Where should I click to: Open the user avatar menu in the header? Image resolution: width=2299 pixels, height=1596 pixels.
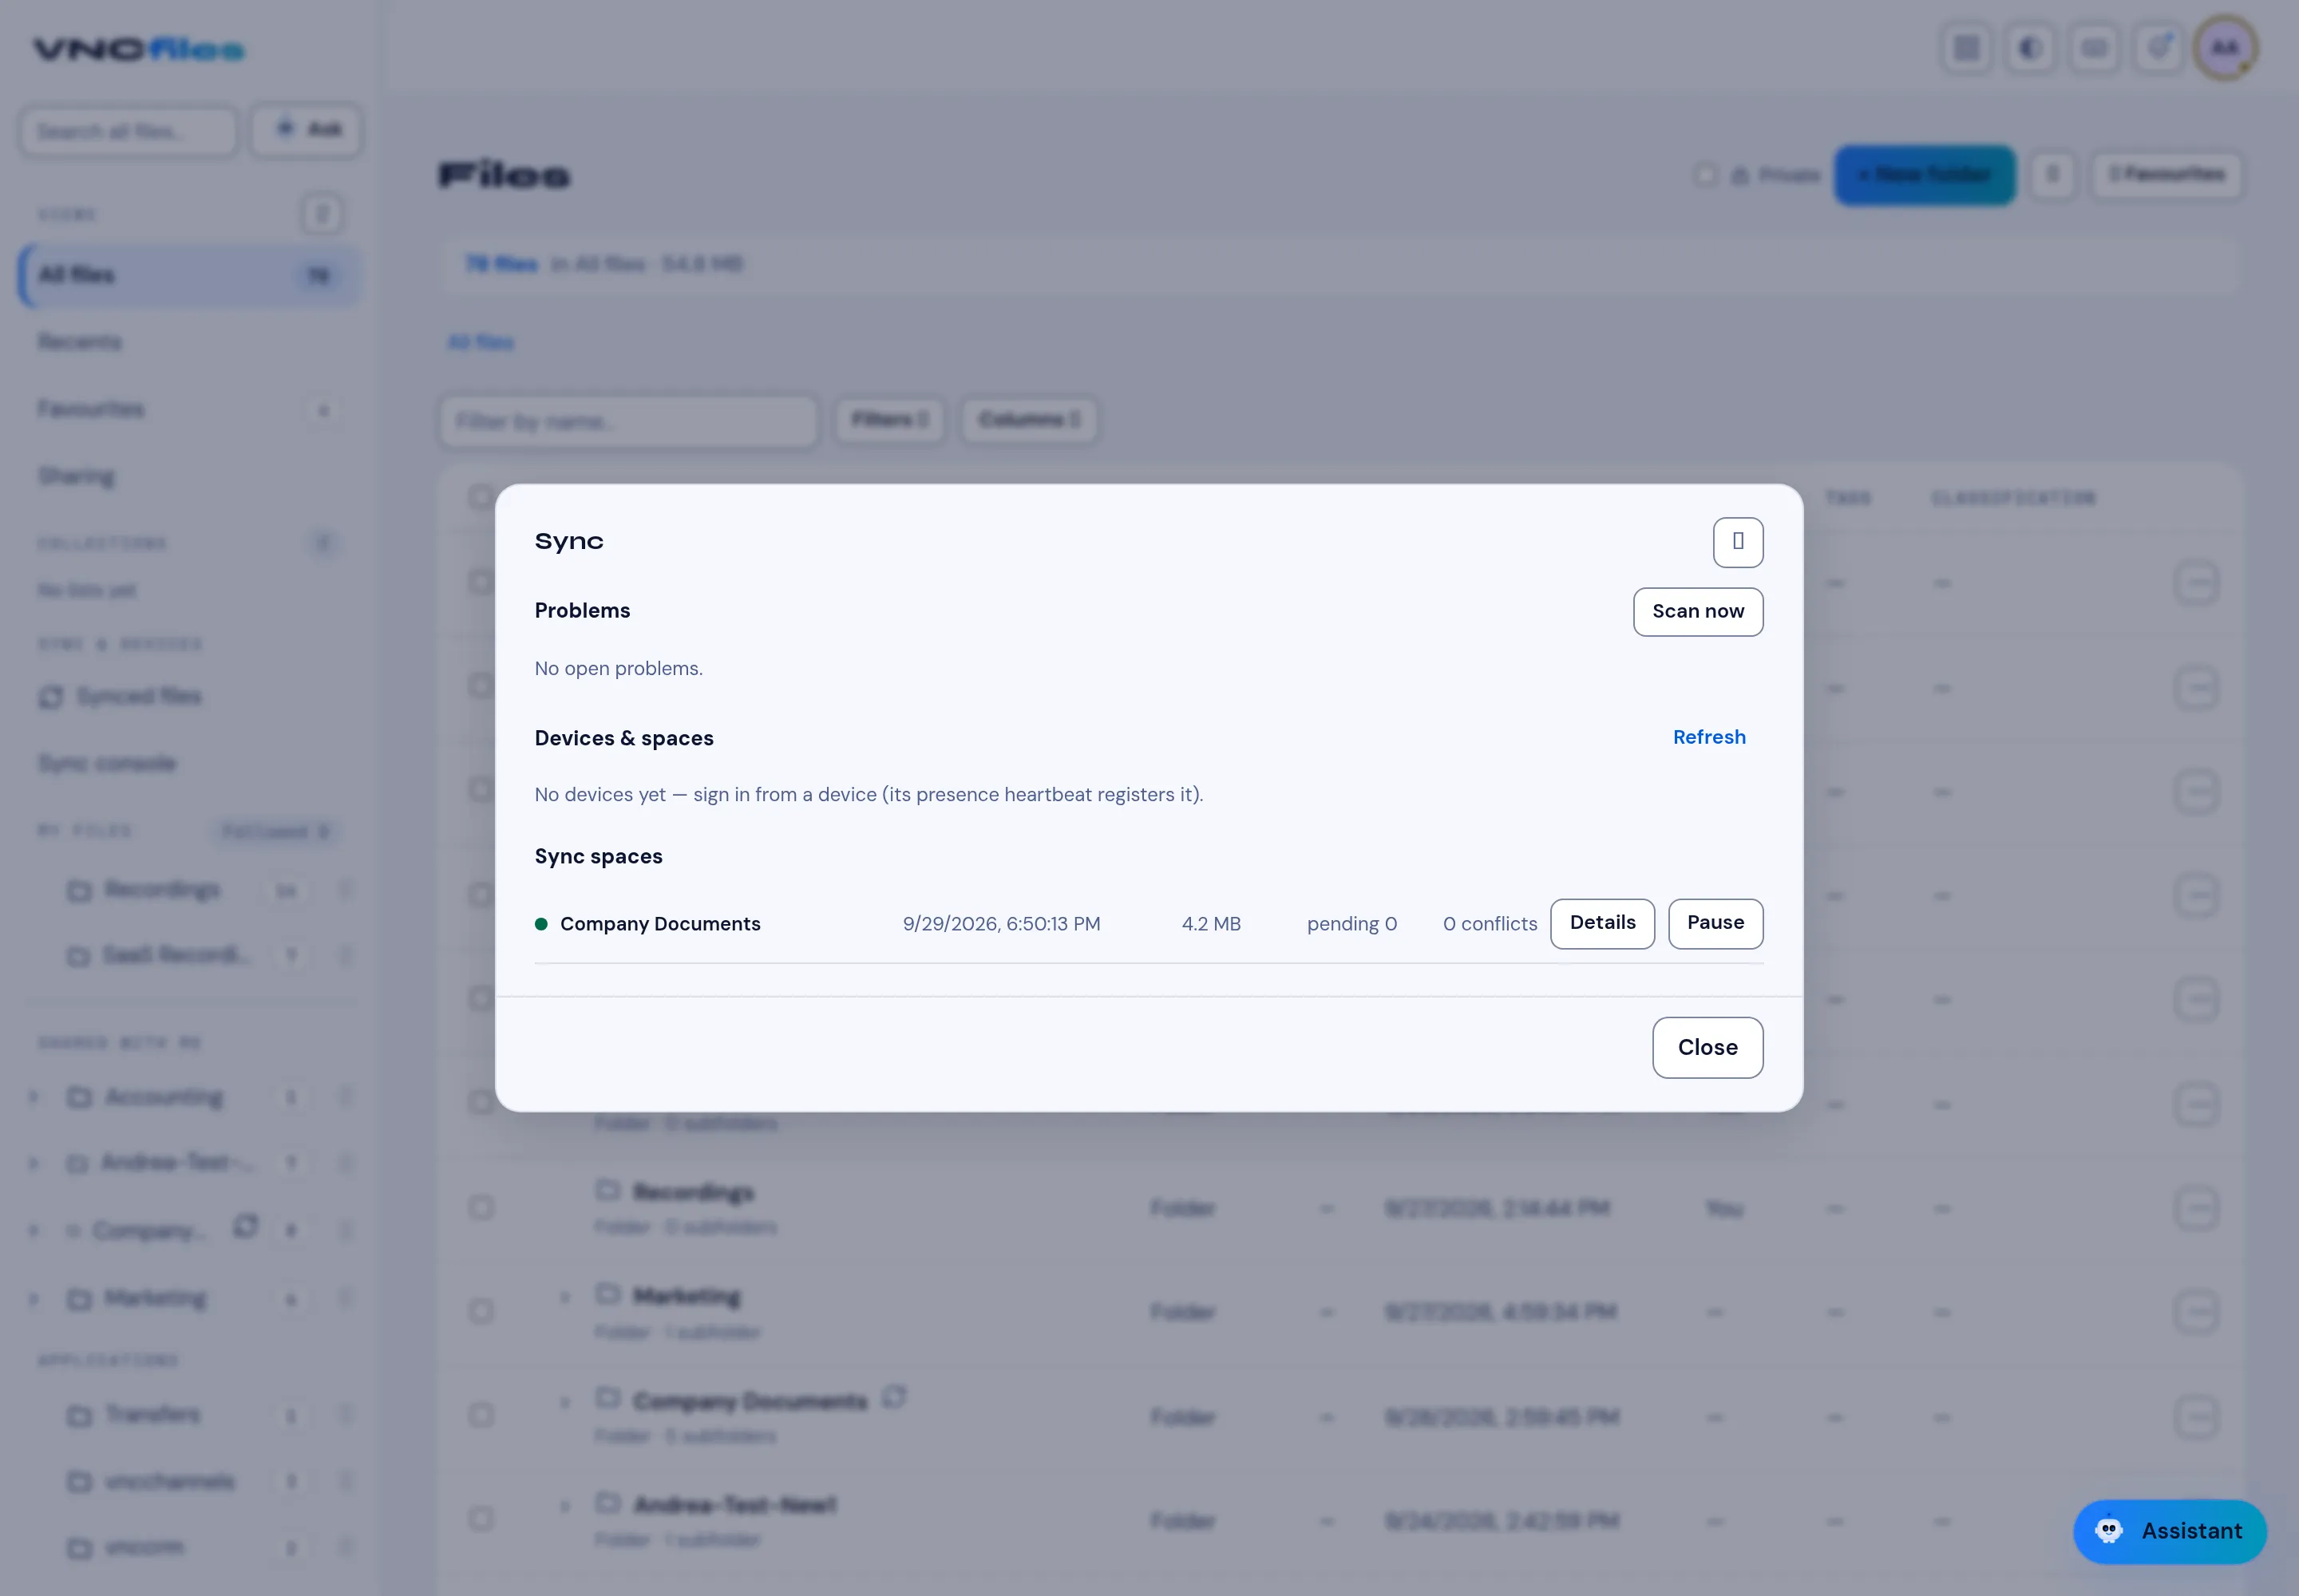[2225, 48]
